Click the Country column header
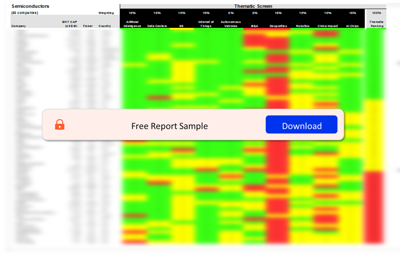The image size is (400, 253). point(105,26)
